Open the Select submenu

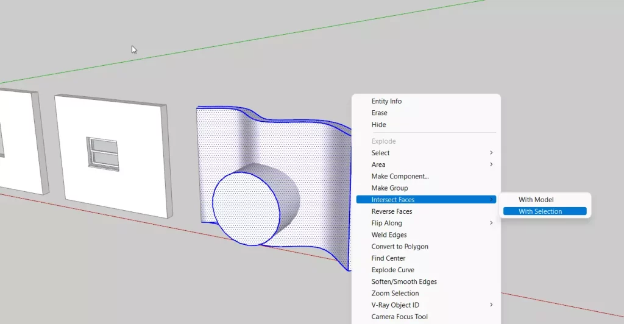tap(426, 153)
